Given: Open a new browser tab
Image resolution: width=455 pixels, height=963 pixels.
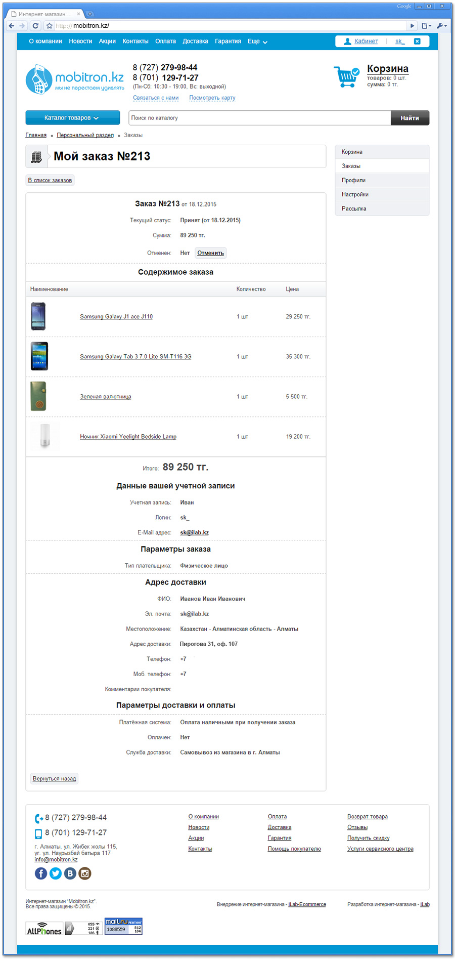Looking at the screenshot, I should pyautogui.click(x=90, y=14).
